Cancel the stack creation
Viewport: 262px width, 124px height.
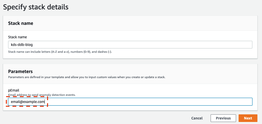[197, 118]
